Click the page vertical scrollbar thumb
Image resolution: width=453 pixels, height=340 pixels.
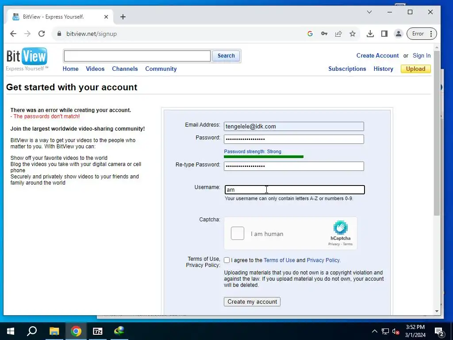[x=437, y=133]
